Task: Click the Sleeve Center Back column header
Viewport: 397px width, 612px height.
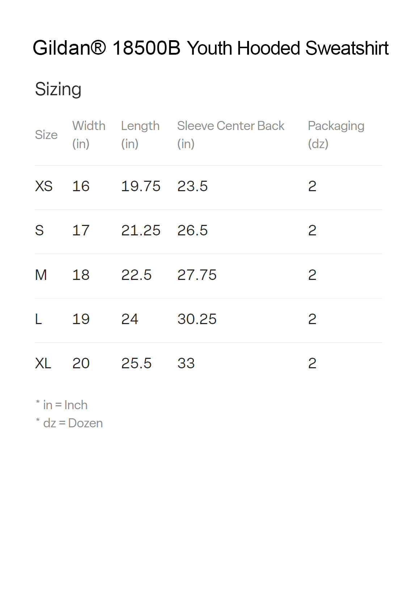Action: point(231,134)
